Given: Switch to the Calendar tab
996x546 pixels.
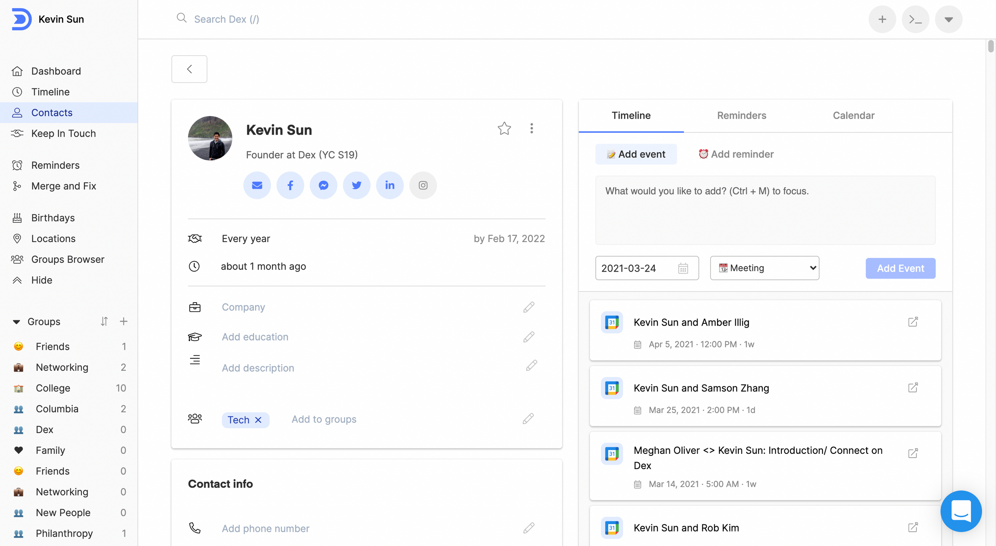Looking at the screenshot, I should (x=854, y=115).
